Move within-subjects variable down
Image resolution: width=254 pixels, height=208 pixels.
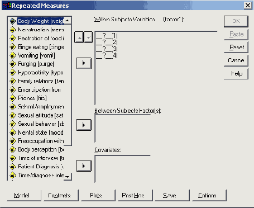pyautogui.click(x=88, y=37)
